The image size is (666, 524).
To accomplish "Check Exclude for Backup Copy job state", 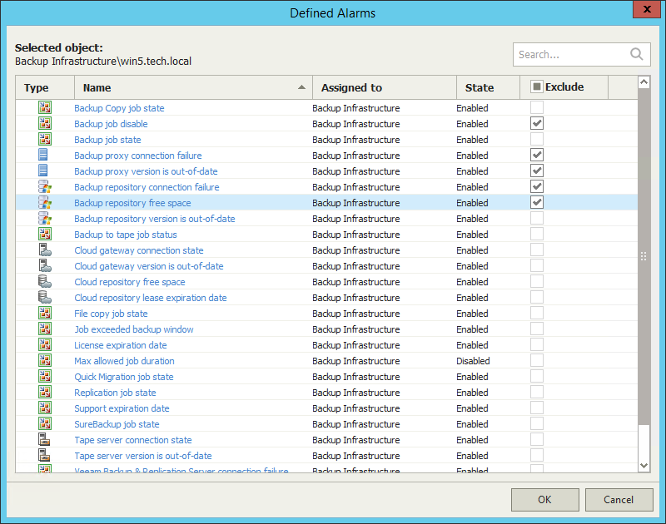I will pyautogui.click(x=537, y=107).
